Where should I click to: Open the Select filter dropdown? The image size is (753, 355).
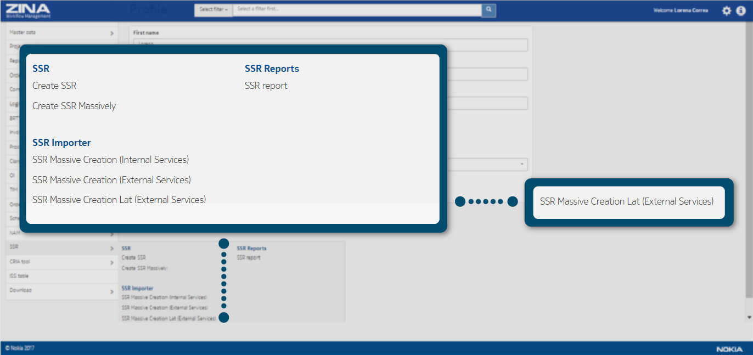pyautogui.click(x=213, y=10)
